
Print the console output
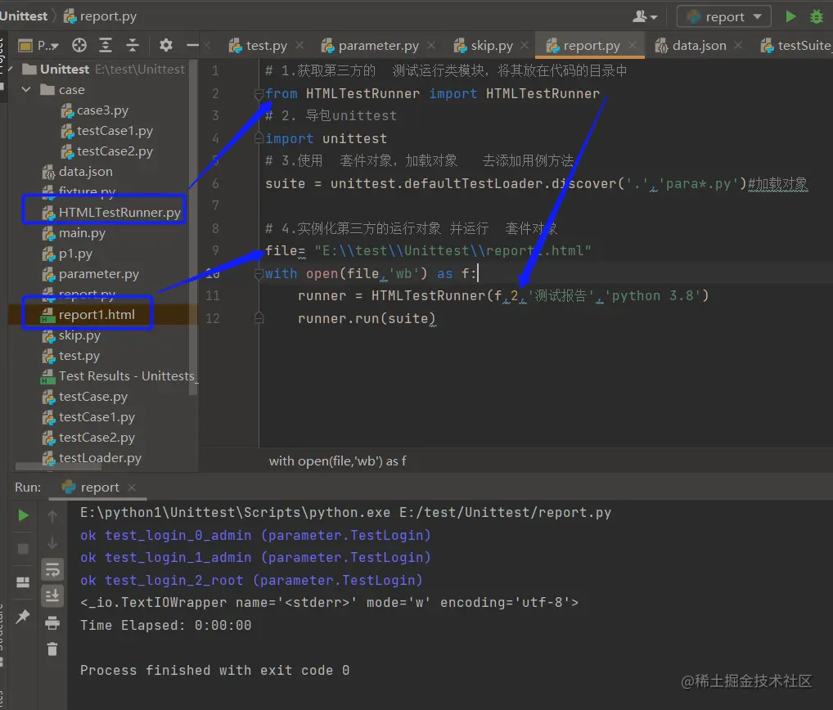(52, 623)
